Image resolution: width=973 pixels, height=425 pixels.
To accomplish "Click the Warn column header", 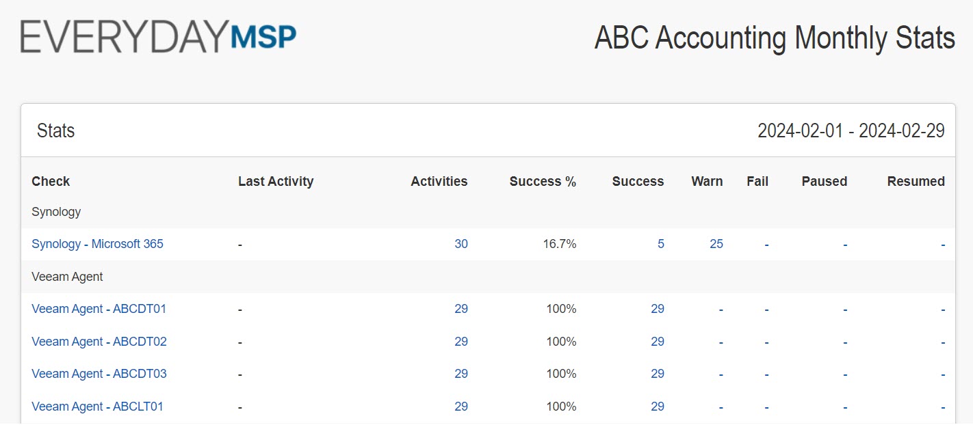I will [707, 182].
